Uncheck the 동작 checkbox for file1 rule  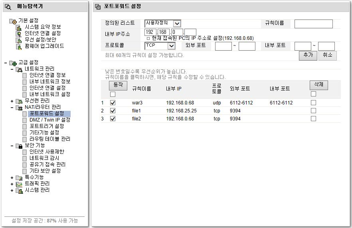113,111
